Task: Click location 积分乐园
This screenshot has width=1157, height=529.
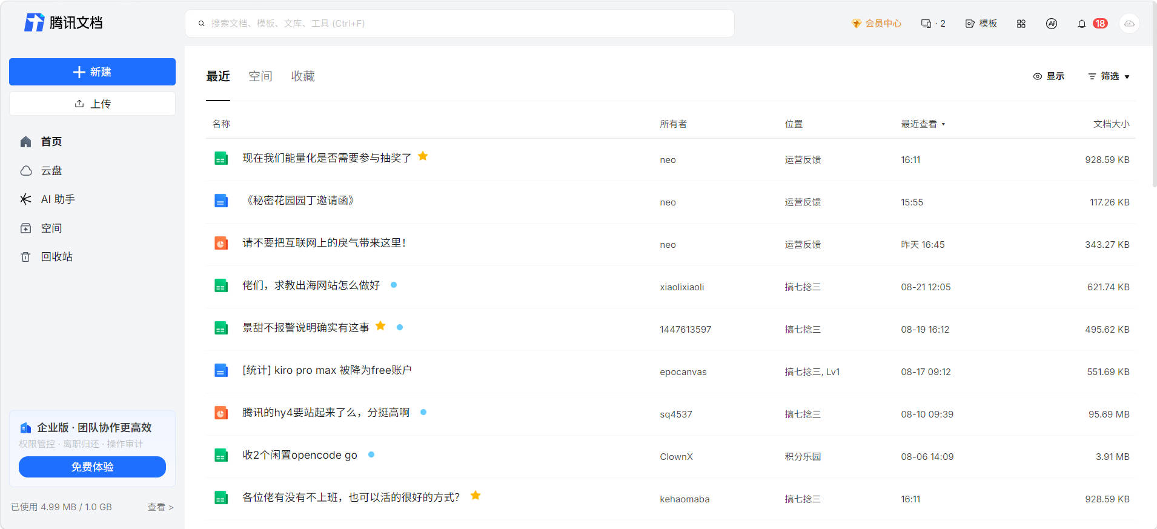Action: coord(803,457)
